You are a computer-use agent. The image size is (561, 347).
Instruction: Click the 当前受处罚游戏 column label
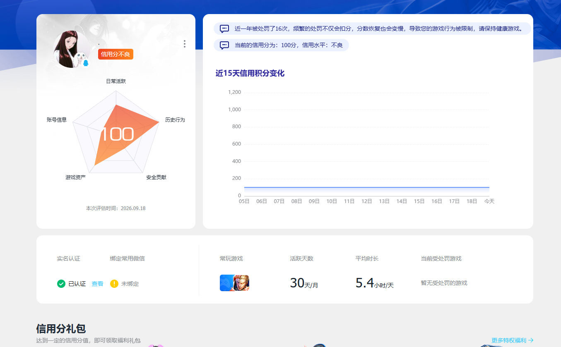(441, 258)
